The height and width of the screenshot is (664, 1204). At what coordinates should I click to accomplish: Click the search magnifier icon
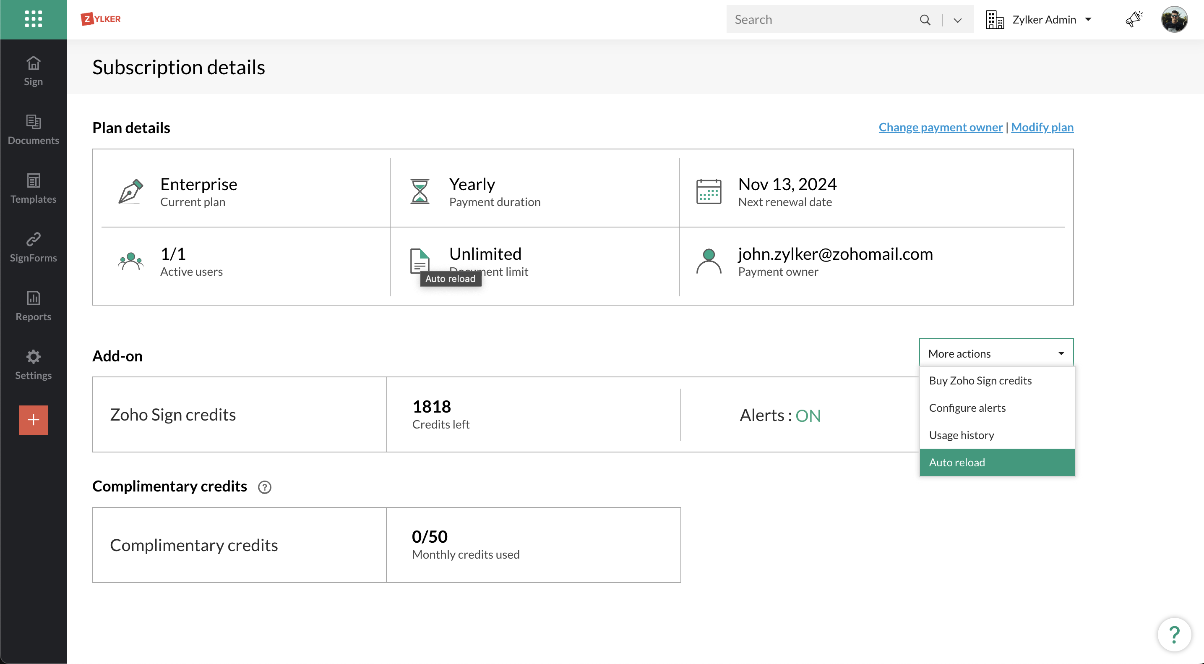tap(925, 20)
